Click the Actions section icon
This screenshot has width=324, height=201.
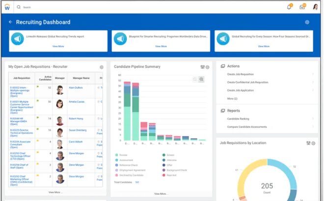click(x=223, y=66)
